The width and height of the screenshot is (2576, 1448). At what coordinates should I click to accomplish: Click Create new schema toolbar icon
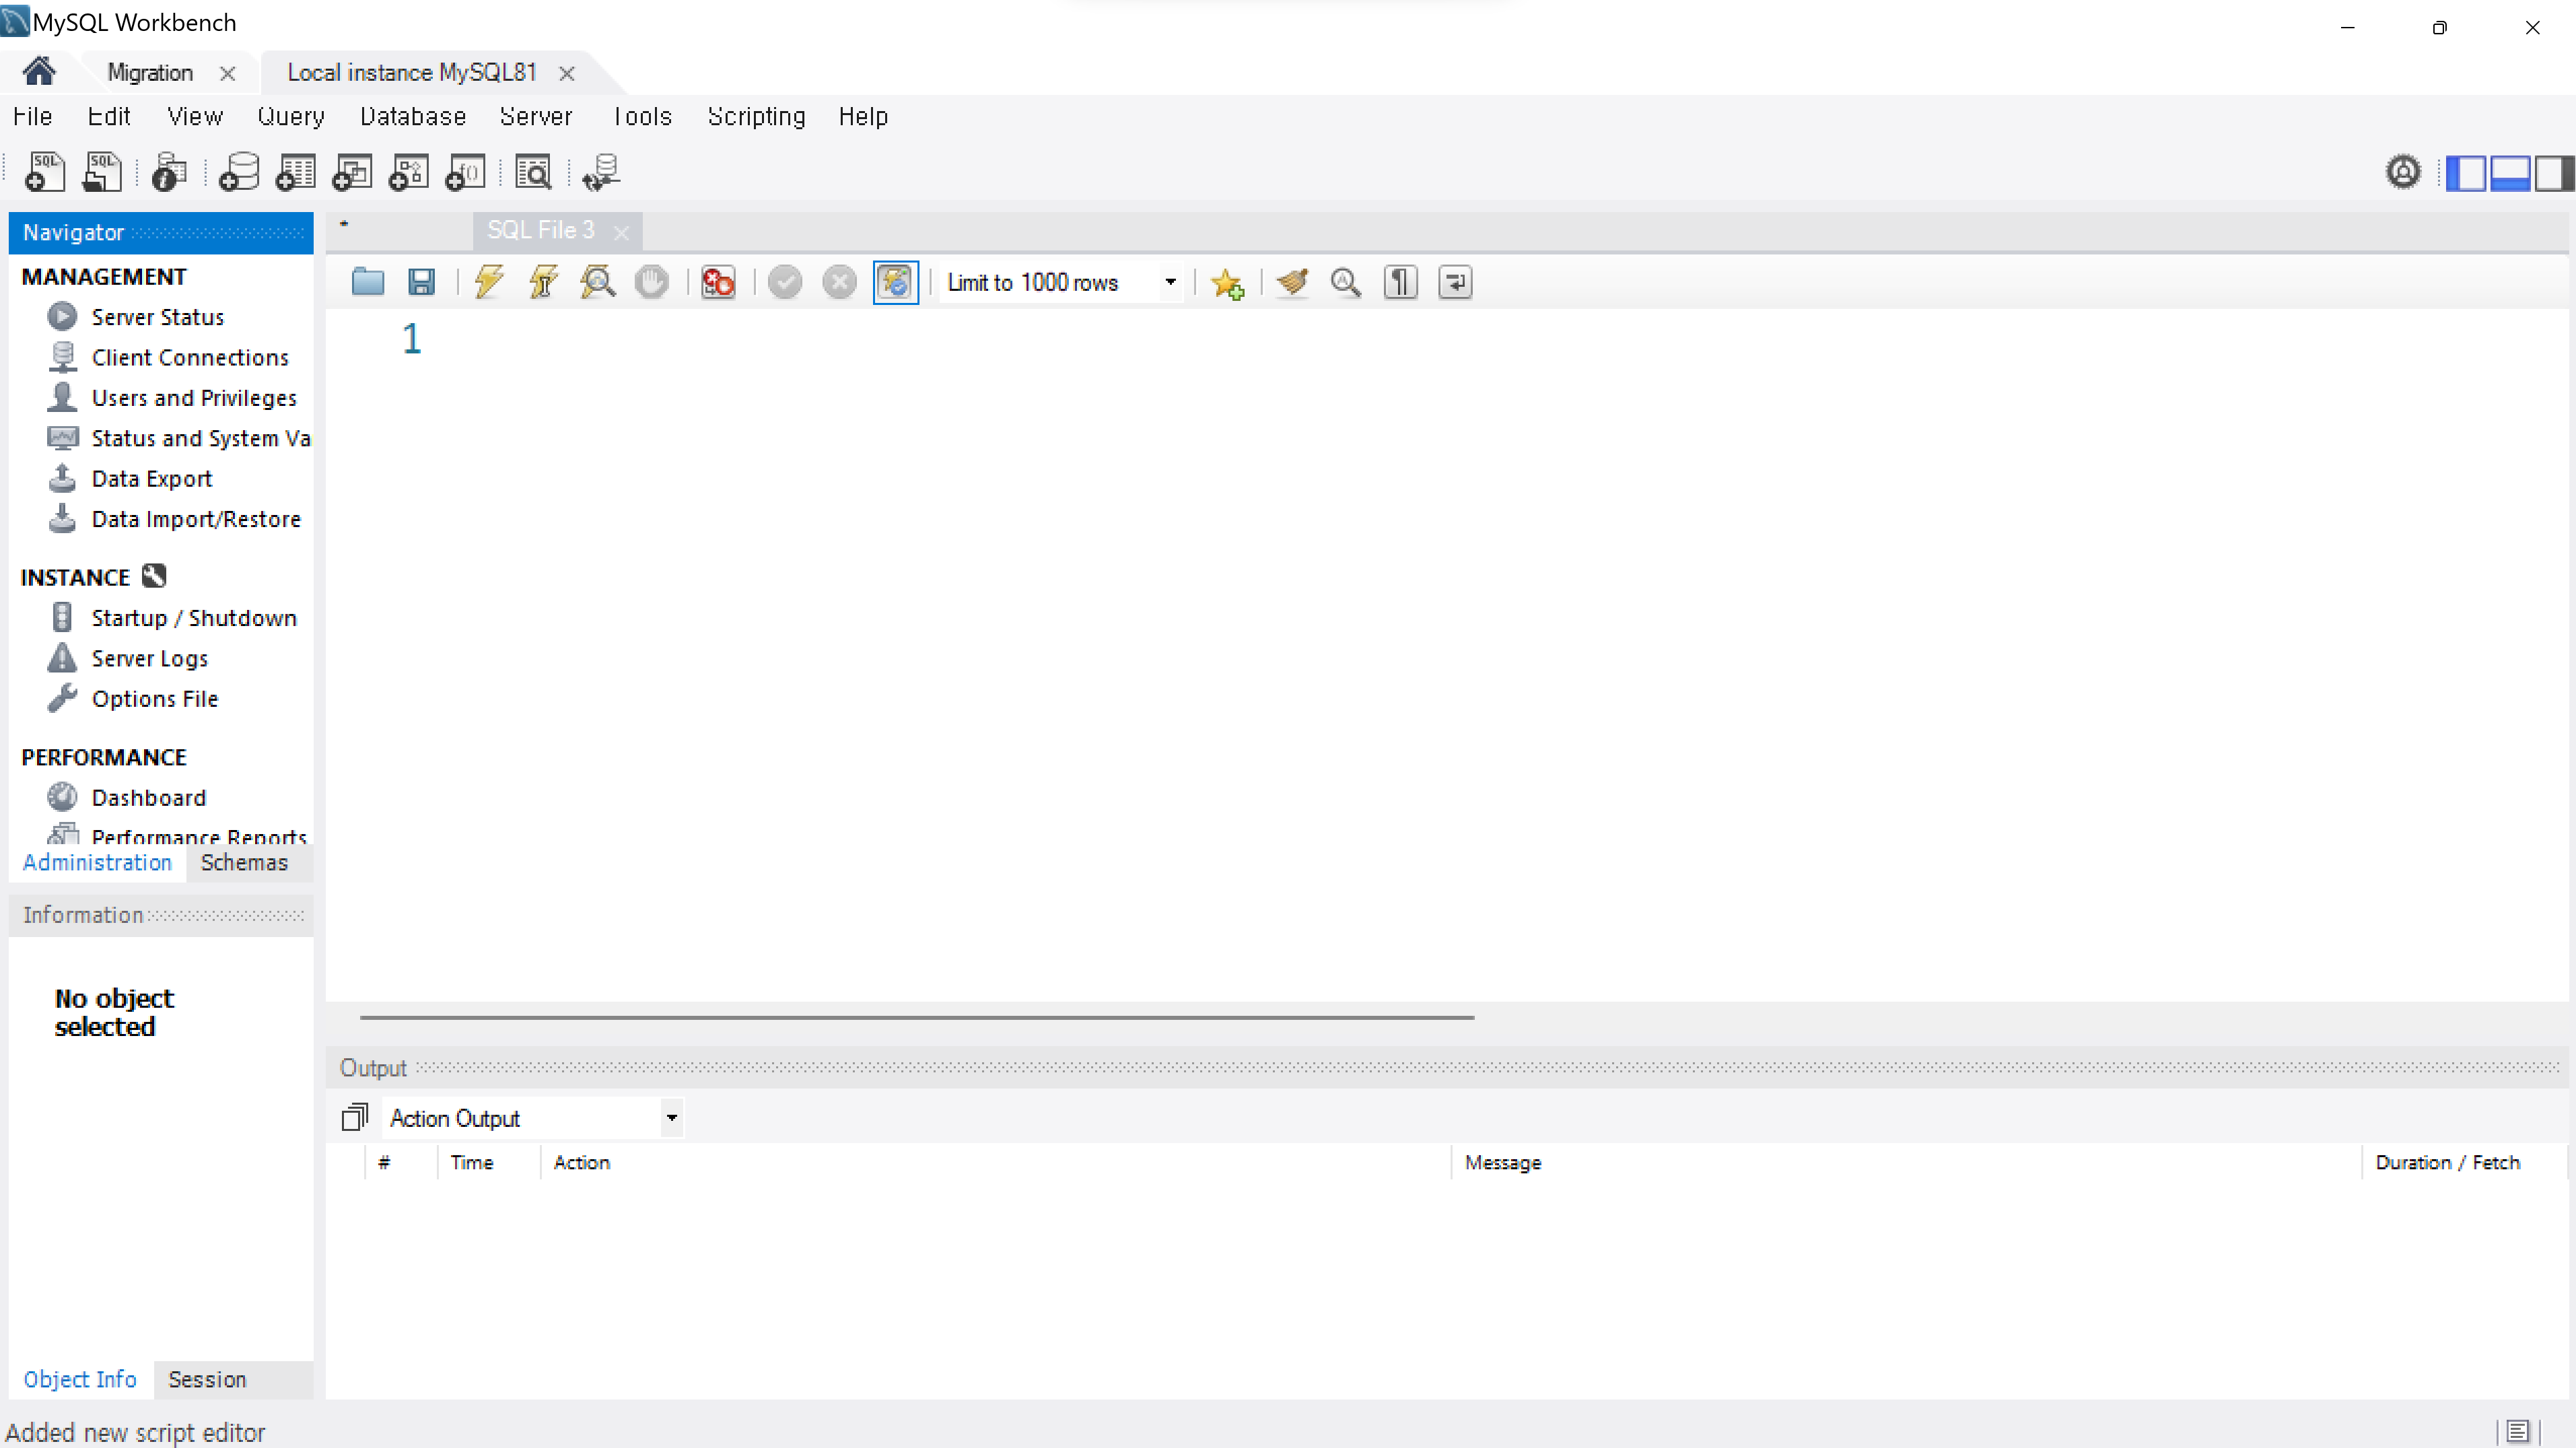pos(239,172)
